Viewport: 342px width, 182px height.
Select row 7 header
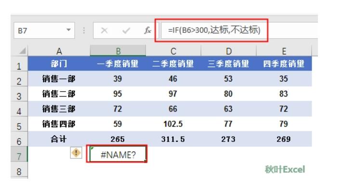pyautogui.click(x=19, y=154)
